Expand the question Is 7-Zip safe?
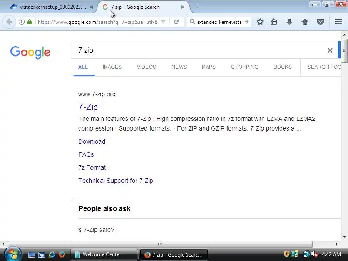348x261 pixels. point(96,230)
